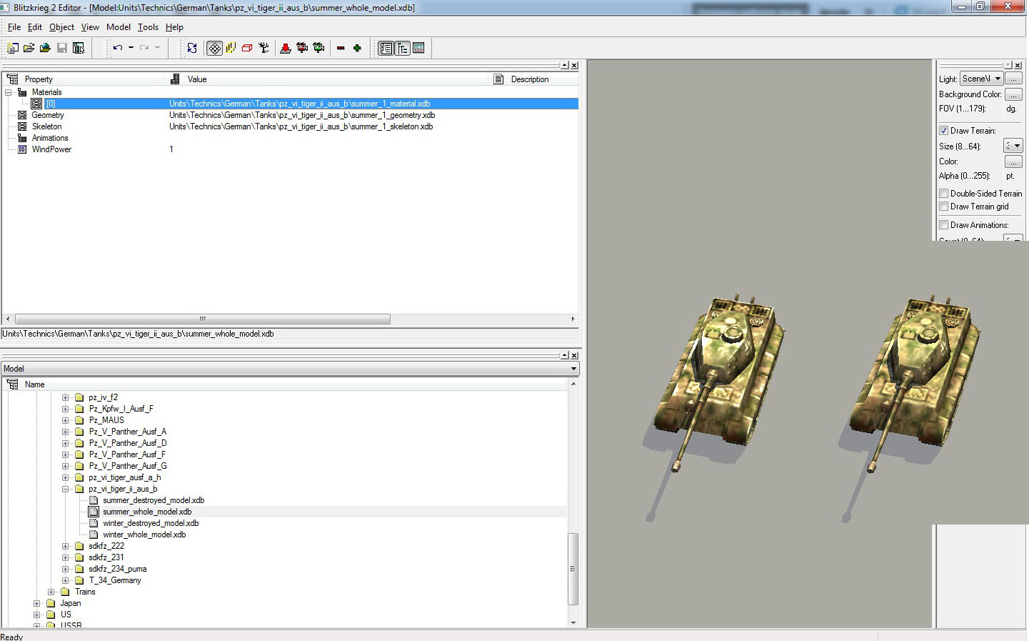
Task: Click Background Color picker button
Action: click(1013, 94)
